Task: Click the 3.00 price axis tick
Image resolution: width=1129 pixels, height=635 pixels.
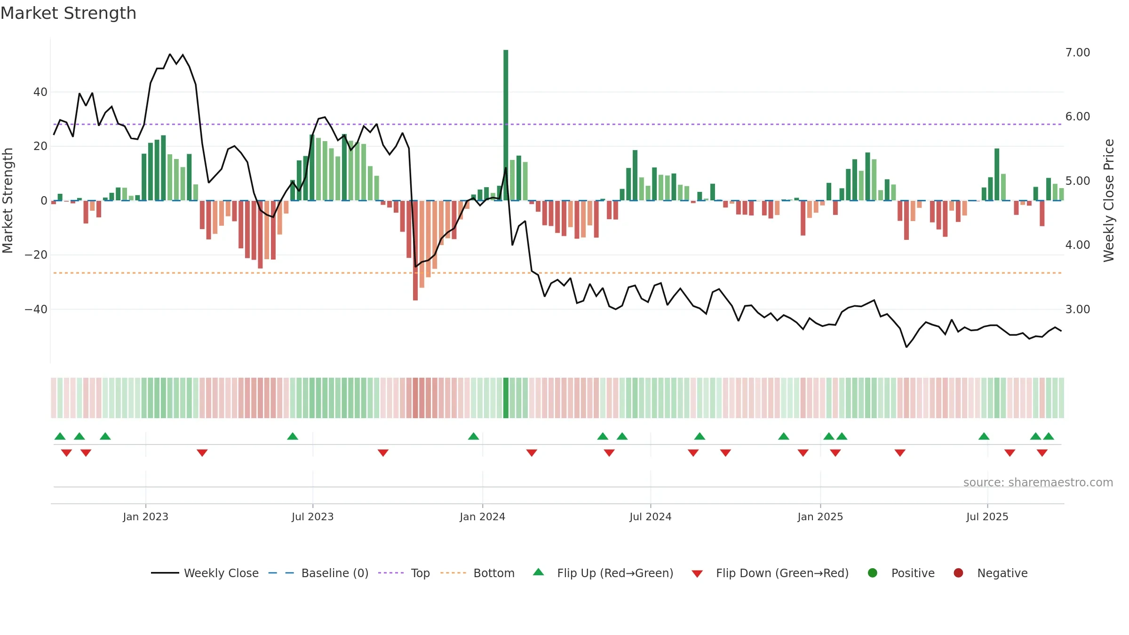Action: (1078, 309)
